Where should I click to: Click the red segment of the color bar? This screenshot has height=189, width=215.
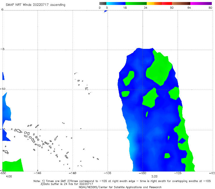point(167,3)
